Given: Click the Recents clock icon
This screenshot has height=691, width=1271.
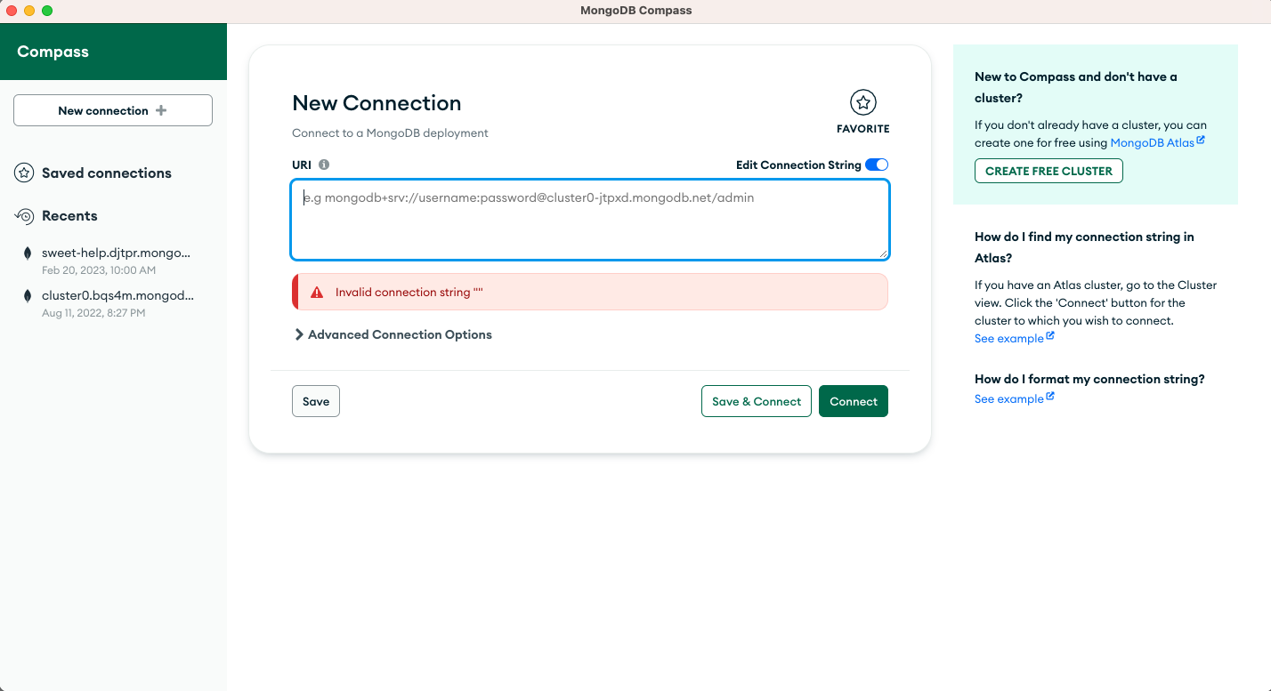Looking at the screenshot, I should [25, 216].
